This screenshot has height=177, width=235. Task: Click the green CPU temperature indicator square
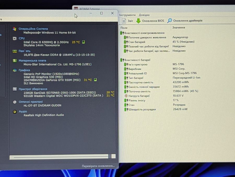[84, 42]
